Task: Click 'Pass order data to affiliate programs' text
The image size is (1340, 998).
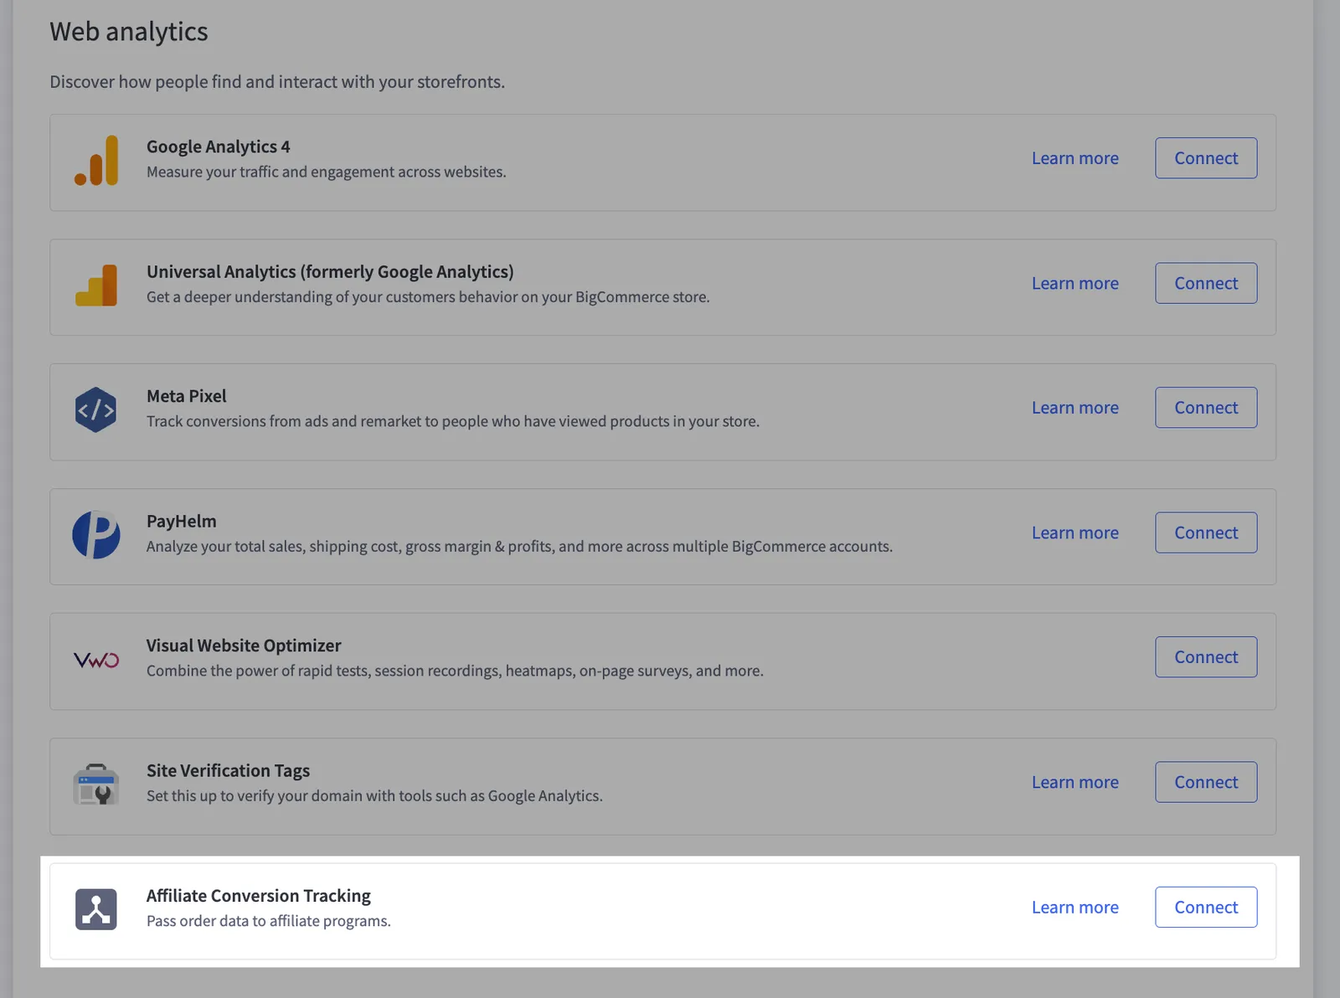Action: coord(269,921)
